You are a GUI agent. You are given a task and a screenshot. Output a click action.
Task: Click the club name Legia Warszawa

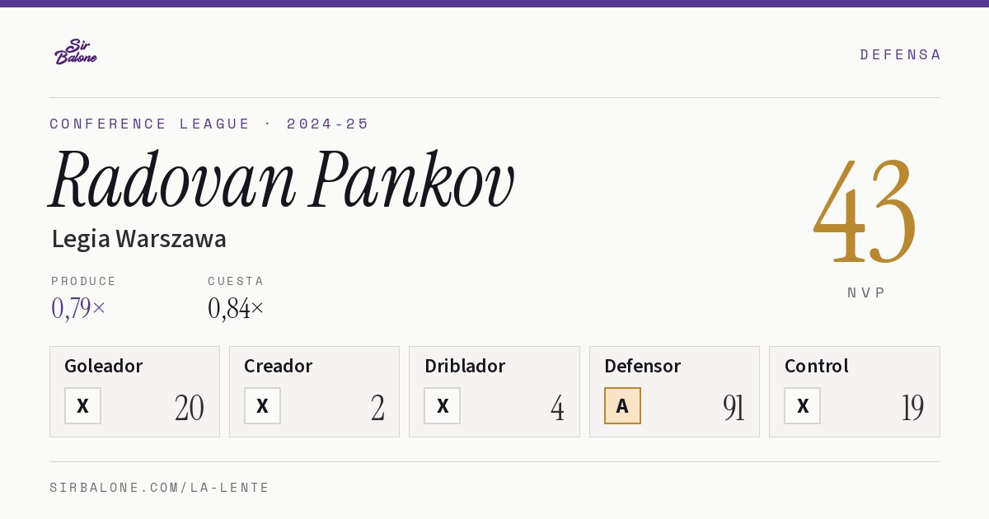point(138,239)
